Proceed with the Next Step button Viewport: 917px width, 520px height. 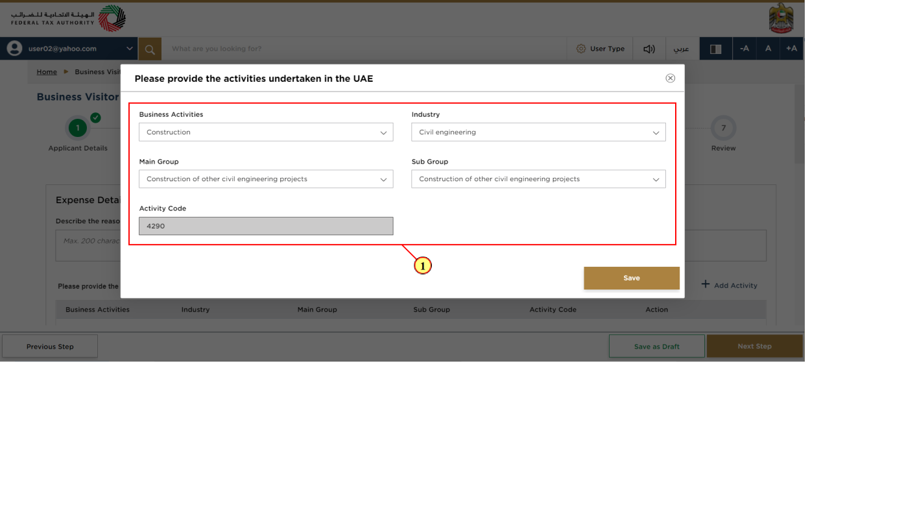pos(755,346)
